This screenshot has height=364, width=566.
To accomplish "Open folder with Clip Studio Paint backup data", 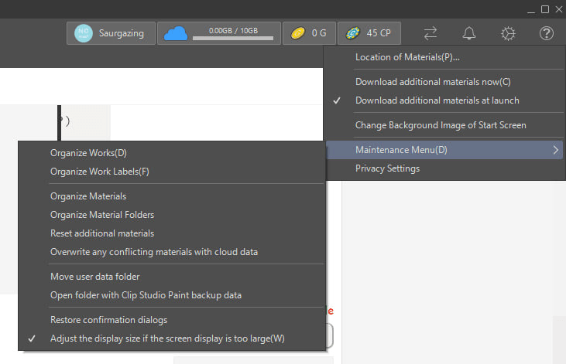I will coord(172,295).
